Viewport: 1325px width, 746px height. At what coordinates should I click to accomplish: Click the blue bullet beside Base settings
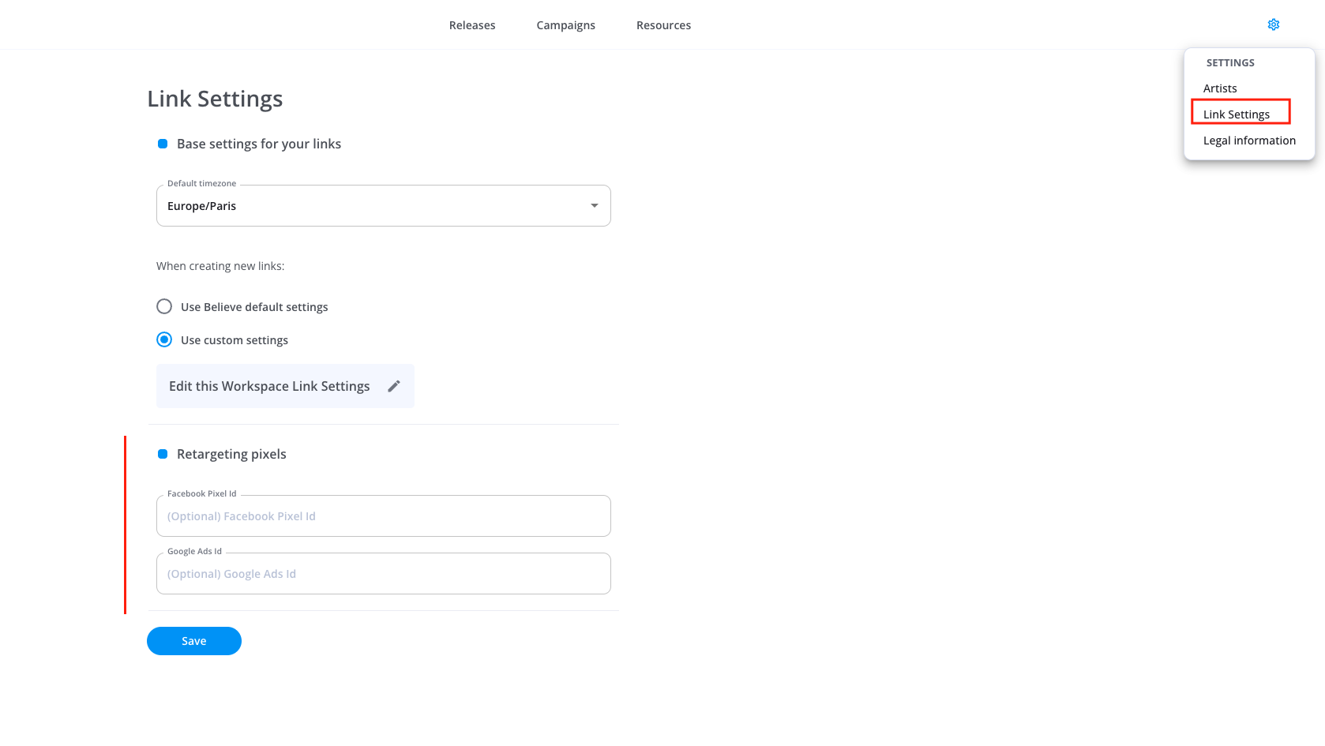pos(163,144)
